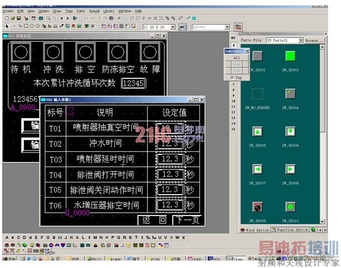Select the arrow pointer tool
The width and height of the screenshot is (341, 268).
[7, 26]
